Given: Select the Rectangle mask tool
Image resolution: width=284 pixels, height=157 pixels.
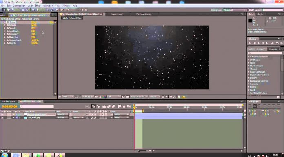Looking at the screenshot, I should pyautogui.click(x=33, y=10).
